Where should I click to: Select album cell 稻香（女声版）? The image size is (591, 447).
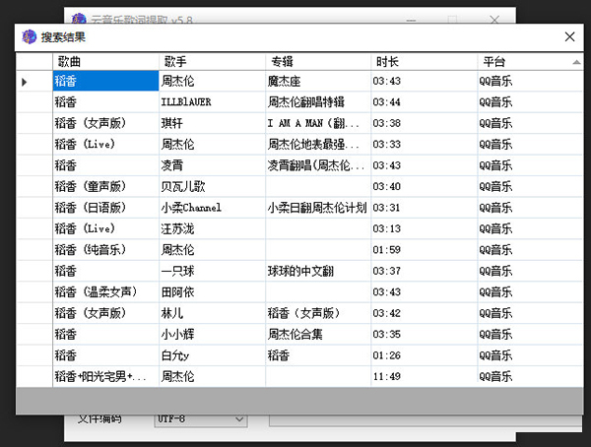coord(318,313)
